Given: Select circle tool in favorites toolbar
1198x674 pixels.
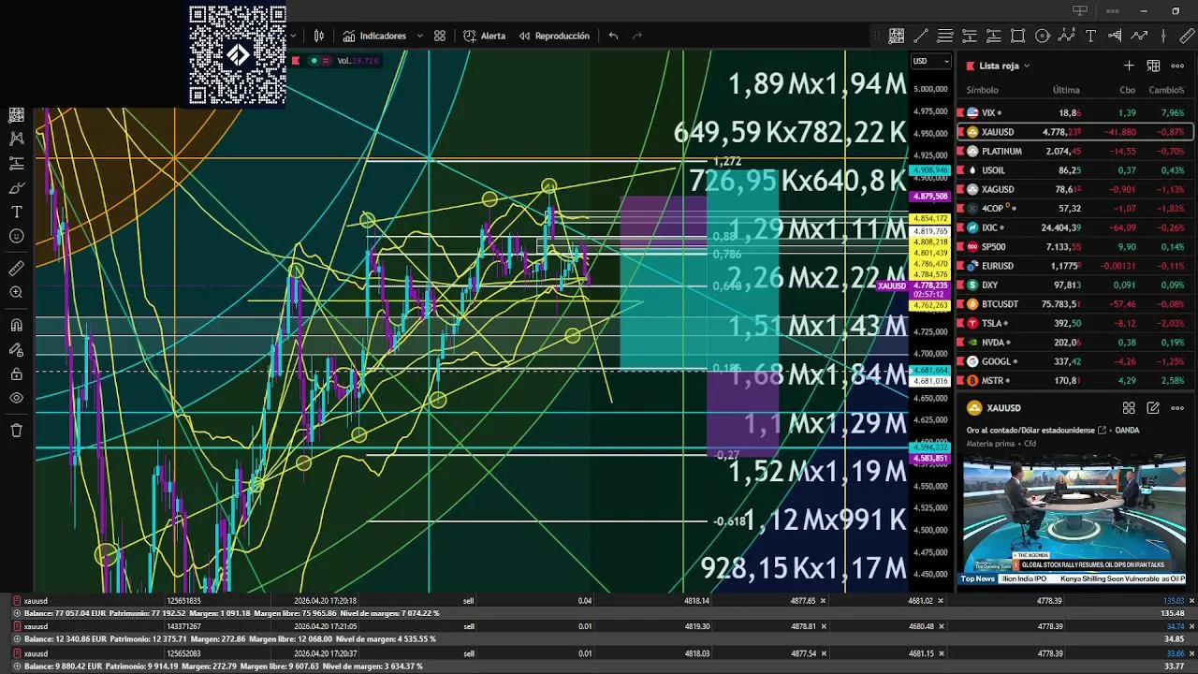Looking at the screenshot, I should (x=1043, y=36).
